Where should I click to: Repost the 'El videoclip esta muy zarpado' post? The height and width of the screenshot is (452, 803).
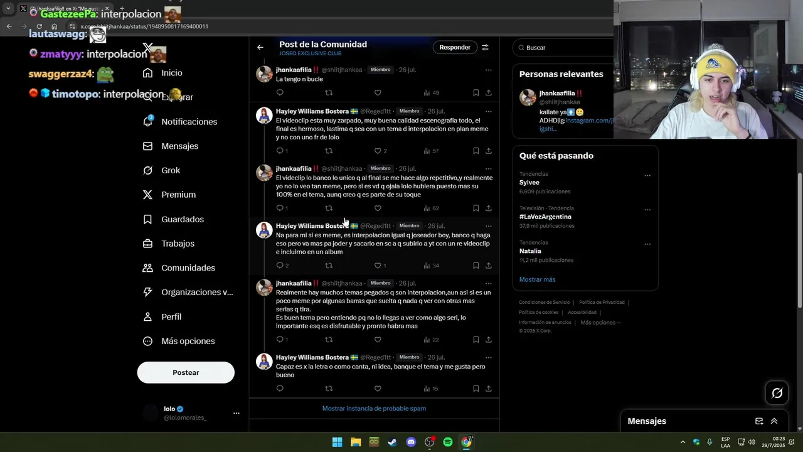(x=329, y=151)
